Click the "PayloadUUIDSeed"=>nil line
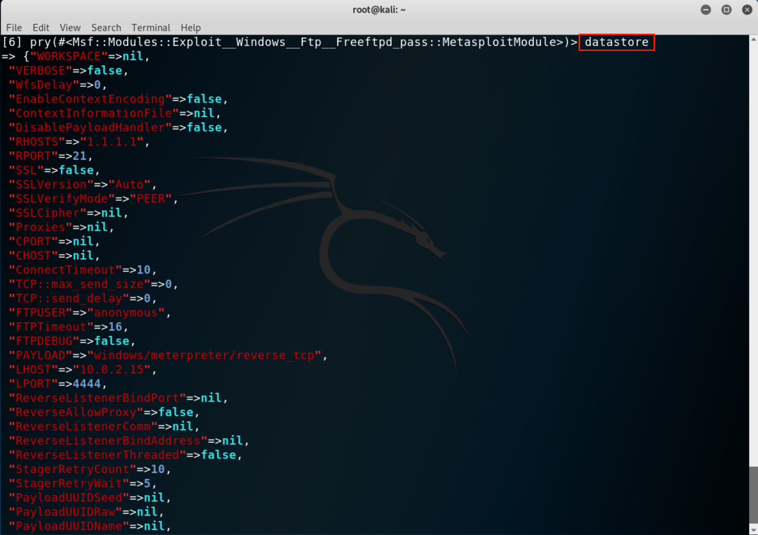 click(x=90, y=497)
